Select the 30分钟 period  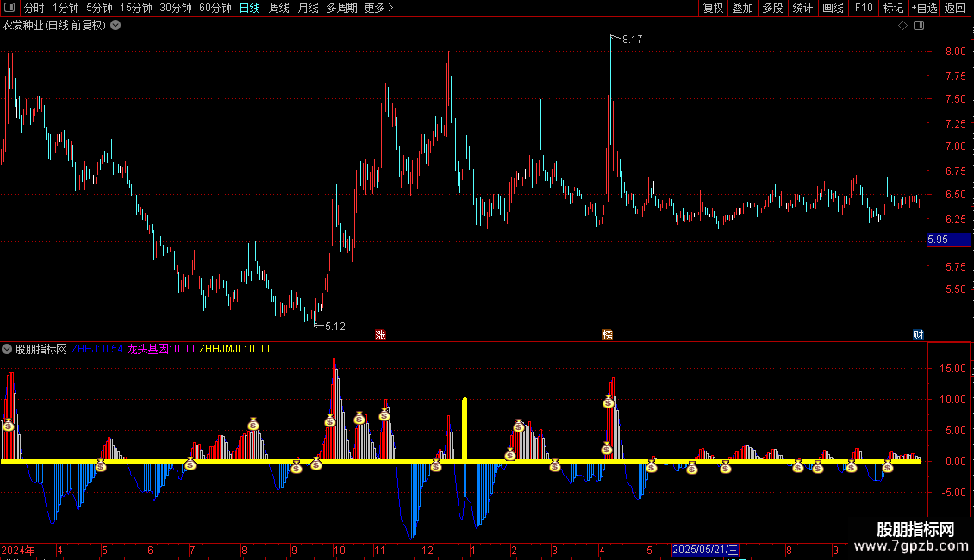[x=176, y=8]
